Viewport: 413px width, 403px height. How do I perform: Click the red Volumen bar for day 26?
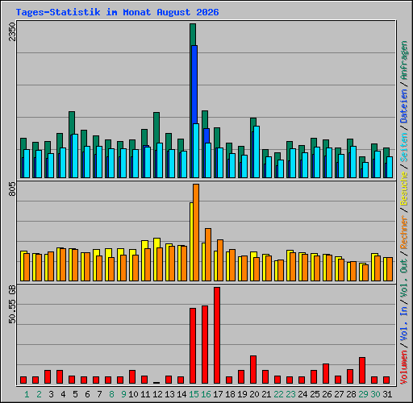coord(326,373)
